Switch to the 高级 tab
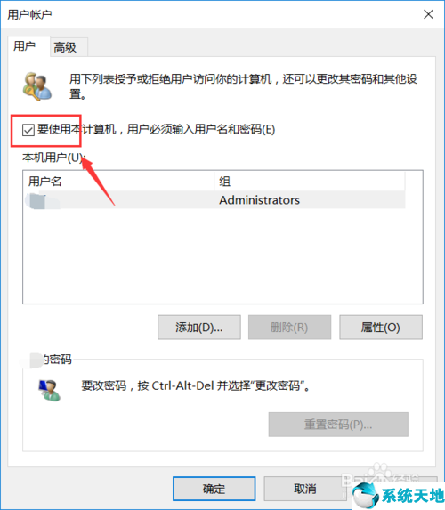 pyautogui.click(x=65, y=47)
